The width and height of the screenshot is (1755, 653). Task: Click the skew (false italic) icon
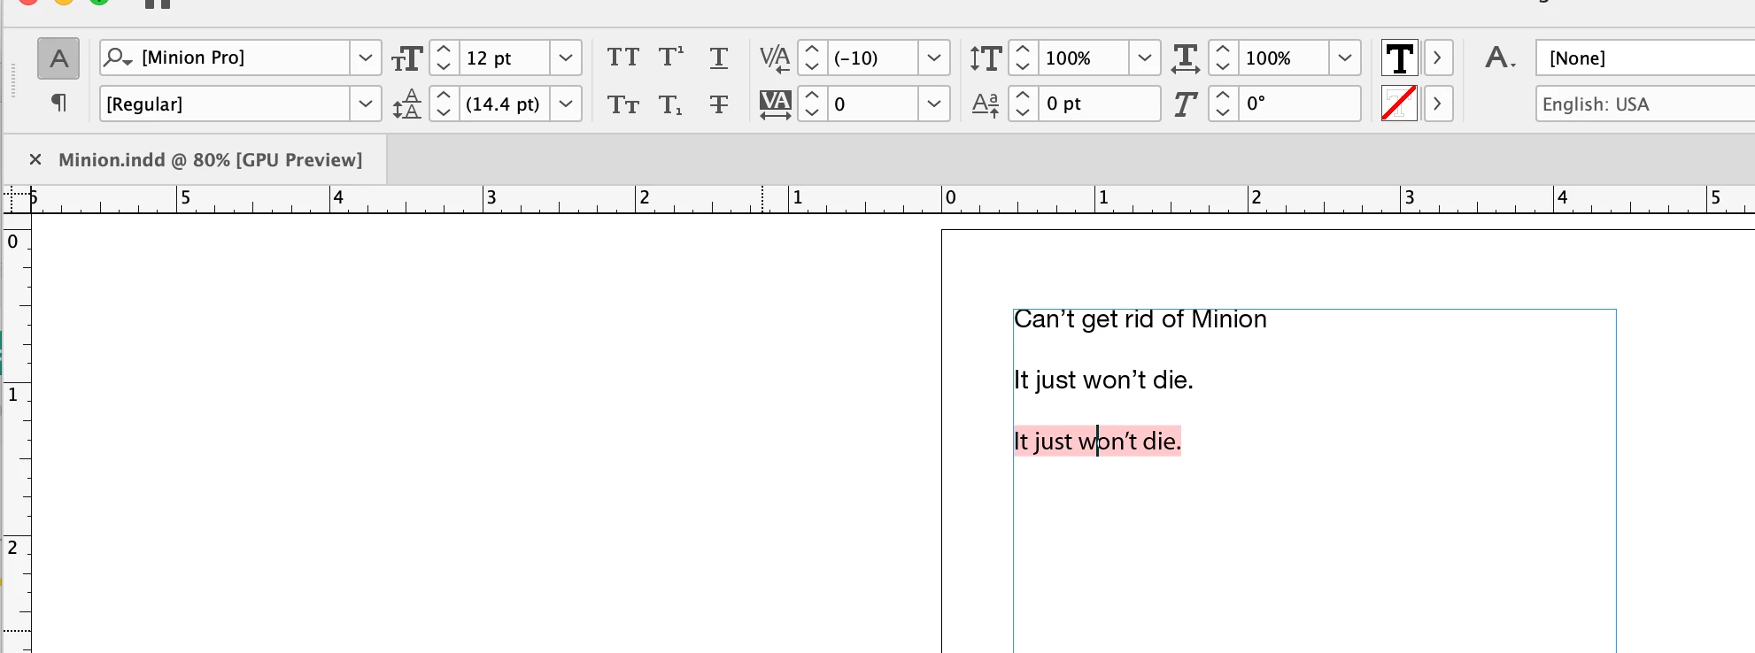(1186, 104)
